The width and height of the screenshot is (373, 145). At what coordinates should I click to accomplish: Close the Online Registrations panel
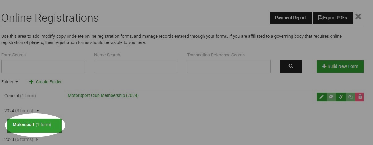click(x=358, y=17)
